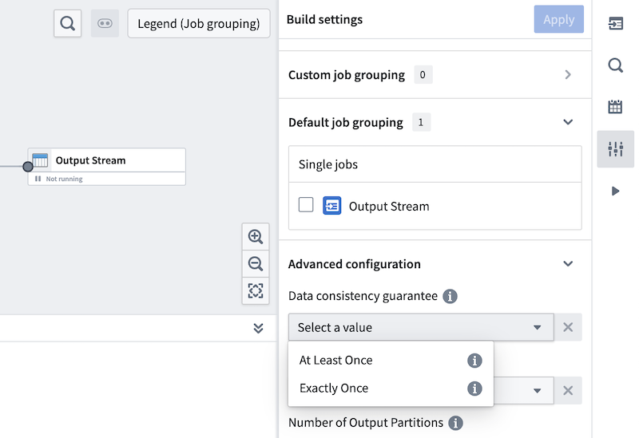Expand the Custom job grouping section
639x438 pixels.
pos(568,75)
